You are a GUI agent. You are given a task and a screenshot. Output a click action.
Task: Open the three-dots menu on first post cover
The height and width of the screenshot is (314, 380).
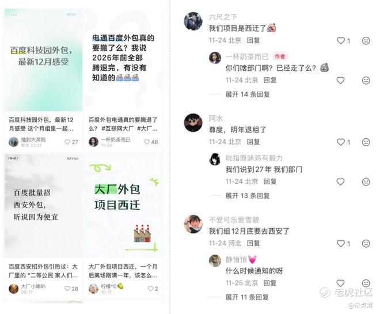(14, 15)
